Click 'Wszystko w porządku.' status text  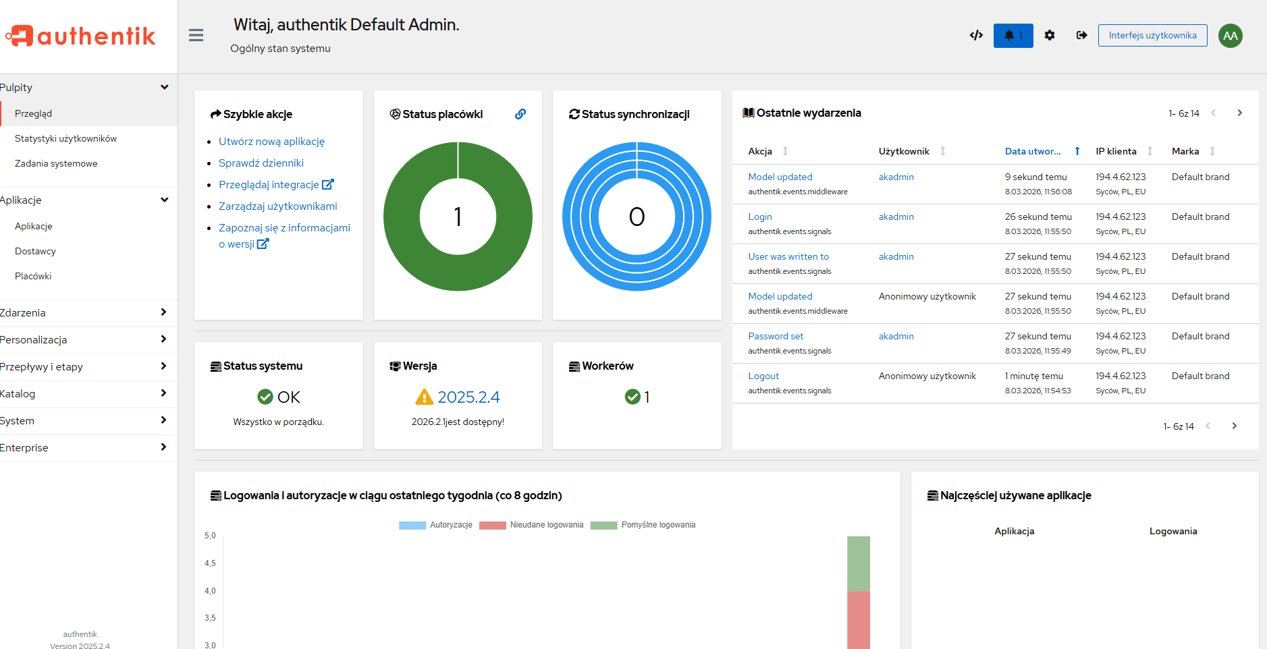pos(278,422)
